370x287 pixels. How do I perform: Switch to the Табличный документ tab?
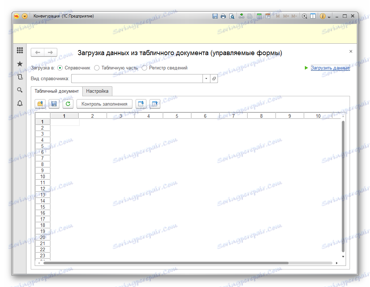coord(57,91)
